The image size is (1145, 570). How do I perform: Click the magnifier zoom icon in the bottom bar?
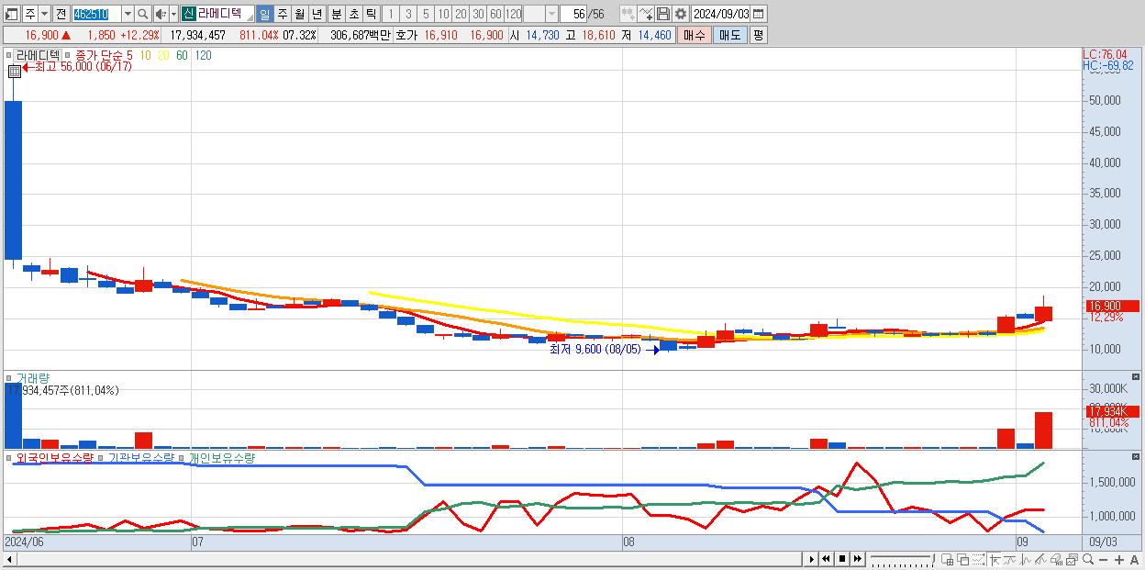coord(1087,559)
